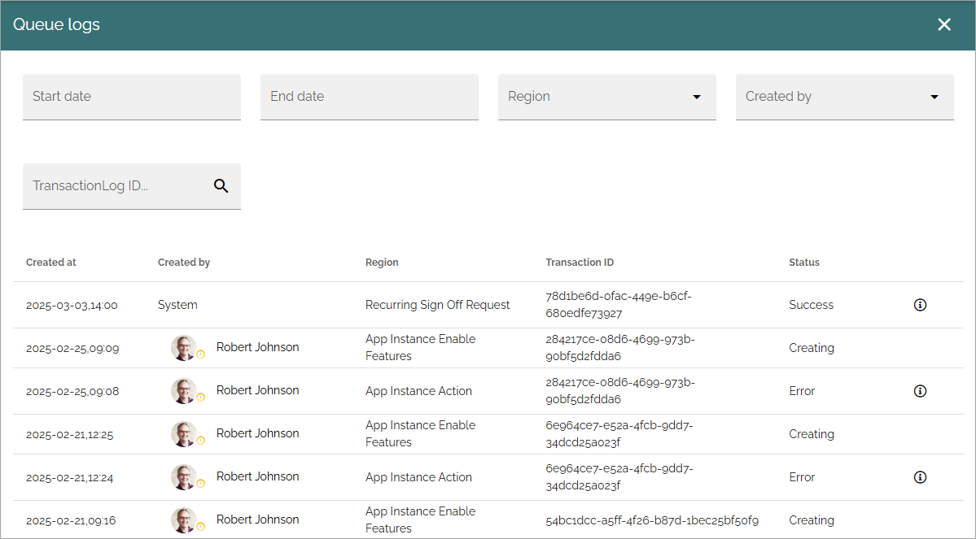Select the 2025-02-25,09:09 timestamp

pos(72,348)
